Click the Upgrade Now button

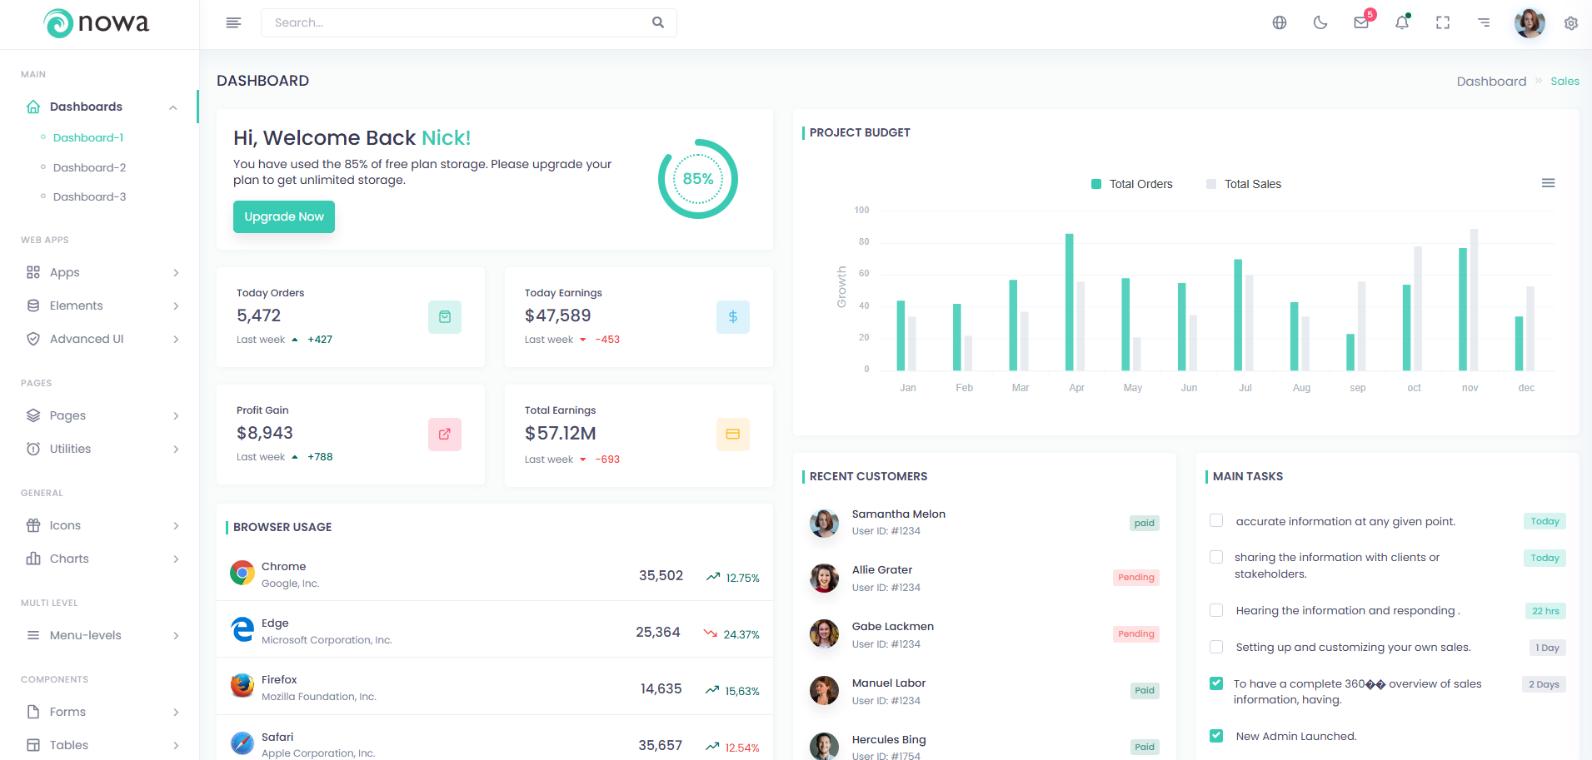(284, 216)
